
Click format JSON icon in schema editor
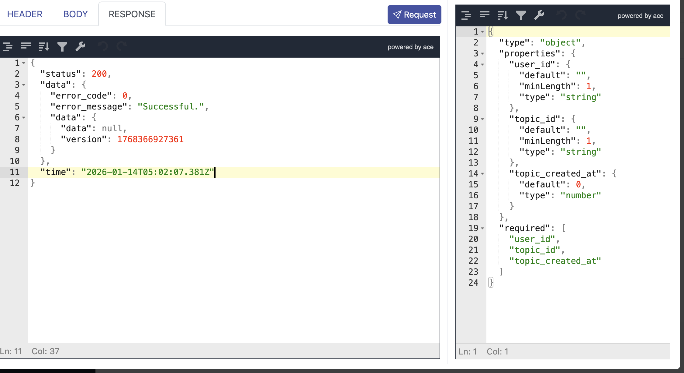(466, 15)
